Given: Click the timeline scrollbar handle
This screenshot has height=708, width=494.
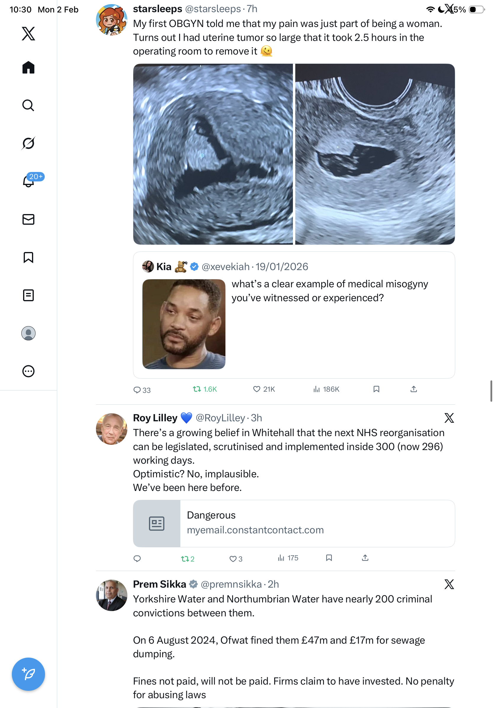Looking at the screenshot, I should 491,391.
